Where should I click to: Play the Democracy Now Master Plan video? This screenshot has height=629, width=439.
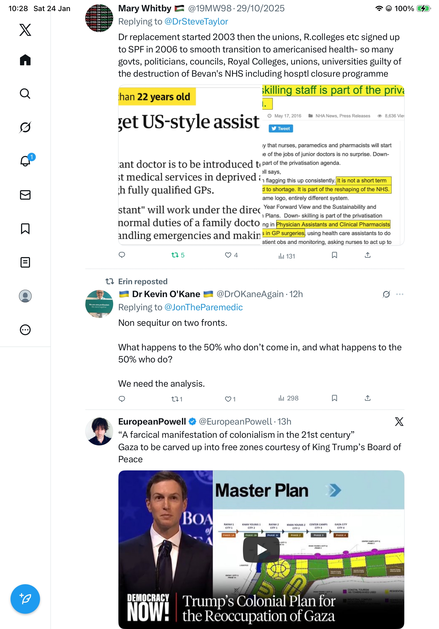pyautogui.click(x=261, y=549)
